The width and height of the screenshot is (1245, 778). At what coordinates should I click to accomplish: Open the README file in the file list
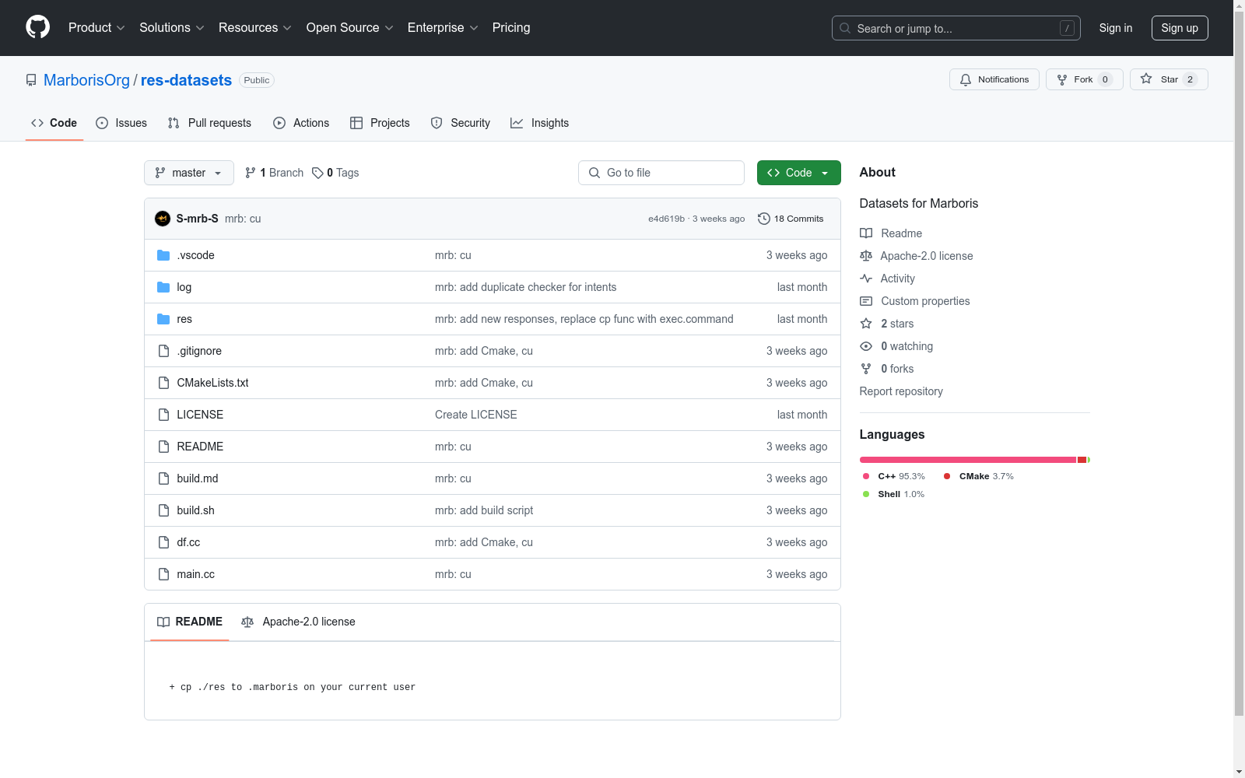click(200, 447)
